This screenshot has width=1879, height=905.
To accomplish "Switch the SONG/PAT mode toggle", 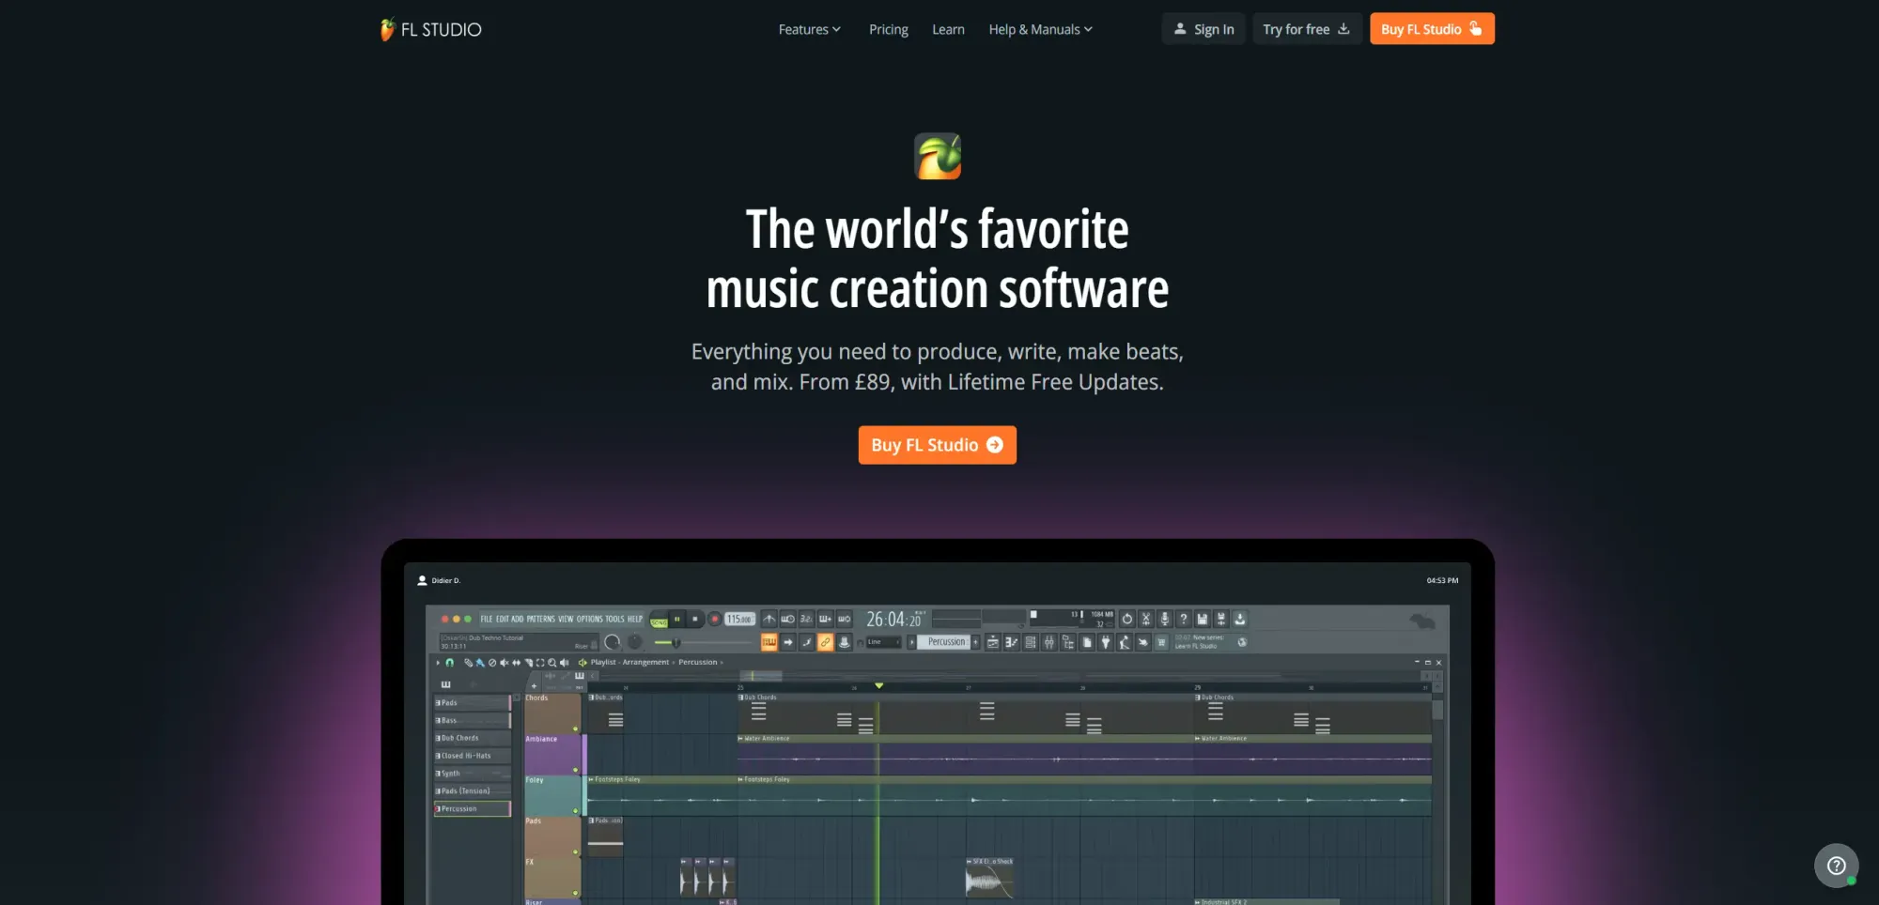I will click(x=658, y=619).
